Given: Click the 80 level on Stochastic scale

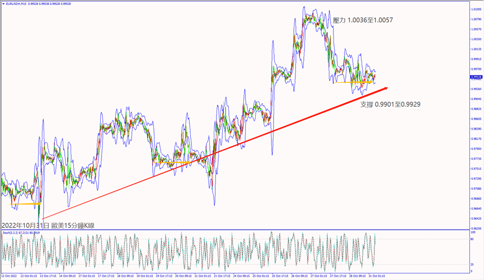Looking at the screenshot, I should (473, 239).
